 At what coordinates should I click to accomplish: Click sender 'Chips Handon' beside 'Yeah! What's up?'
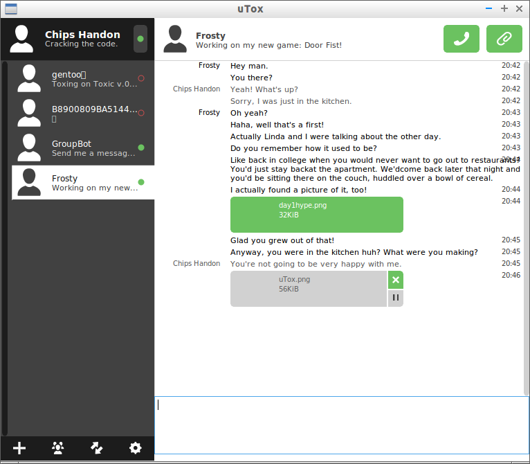[197, 89]
